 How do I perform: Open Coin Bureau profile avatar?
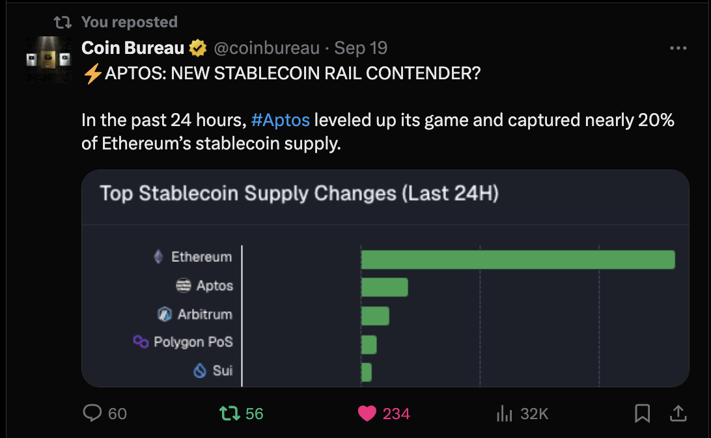[x=46, y=59]
